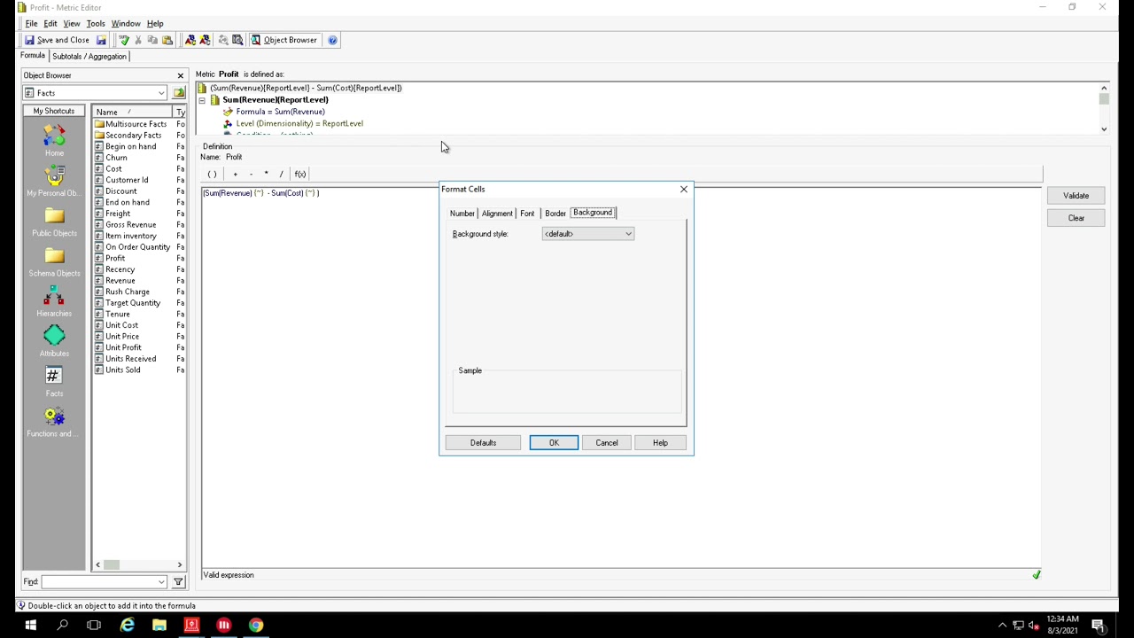Click the green check Validate toolbar icon
The height and width of the screenshot is (638, 1134).
(124, 40)
